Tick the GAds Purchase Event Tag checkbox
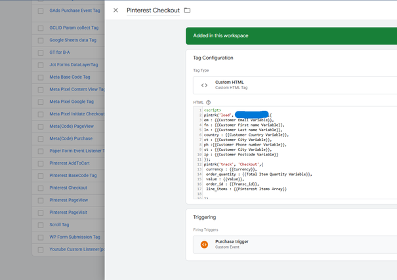 coord(41,11)
